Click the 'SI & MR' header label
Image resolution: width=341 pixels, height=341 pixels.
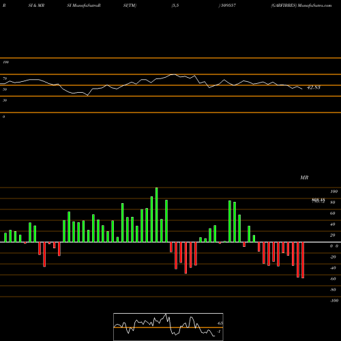point(36,5)
